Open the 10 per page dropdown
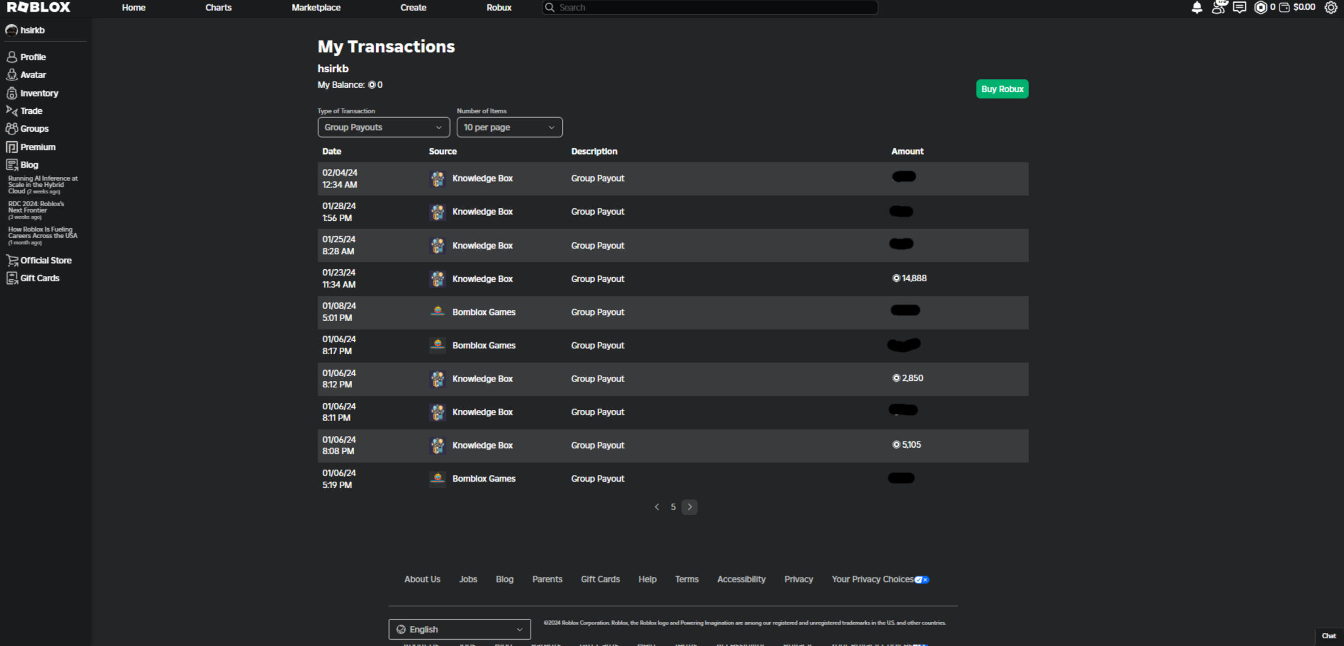Viewport: 1344px width, 646px height. 510,127
